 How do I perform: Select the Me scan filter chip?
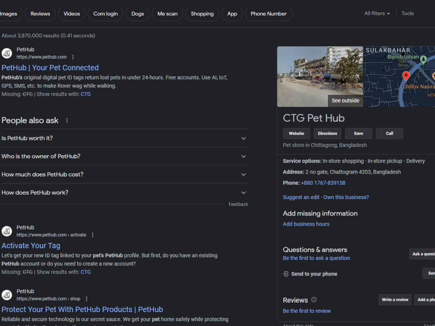(x=167, y=14)
